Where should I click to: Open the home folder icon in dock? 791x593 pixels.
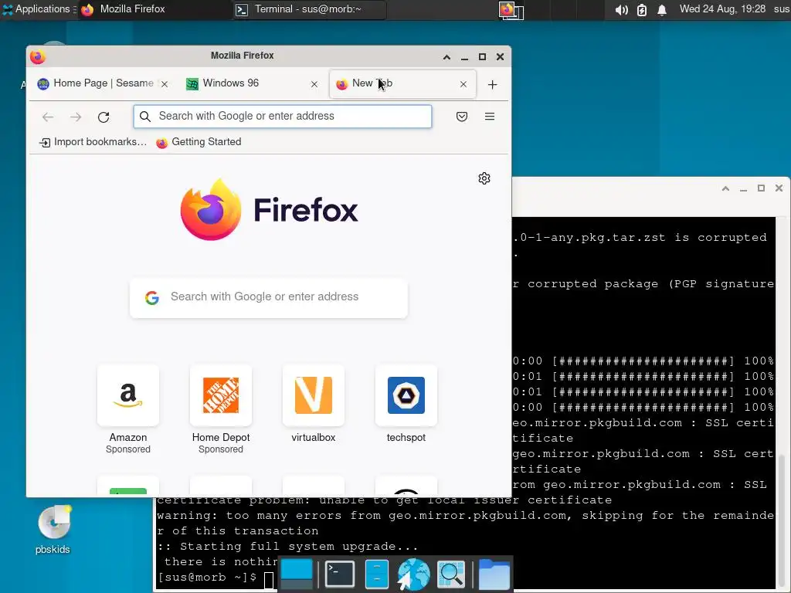(494, 574)
